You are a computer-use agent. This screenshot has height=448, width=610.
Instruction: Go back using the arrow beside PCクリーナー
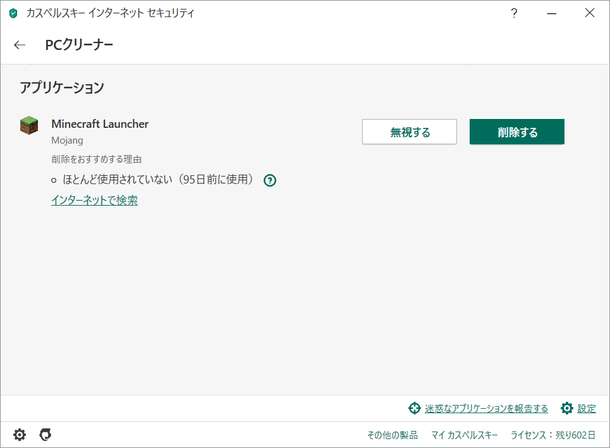click(20, 45)
